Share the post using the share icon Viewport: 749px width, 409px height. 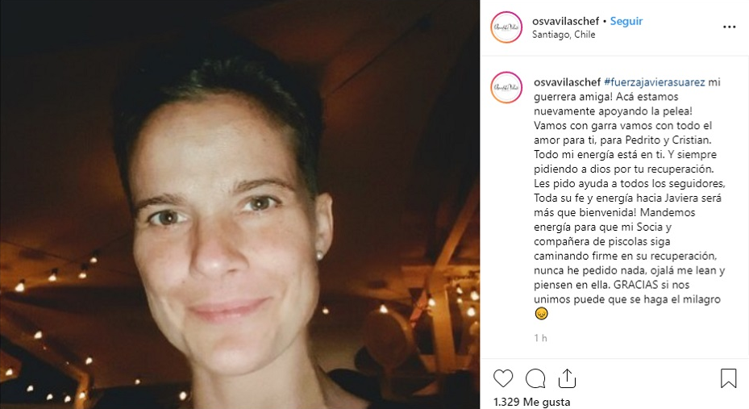tap(567, 378)
